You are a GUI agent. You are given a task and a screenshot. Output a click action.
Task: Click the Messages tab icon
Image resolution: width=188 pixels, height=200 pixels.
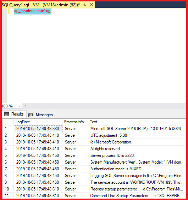point(31,114)
